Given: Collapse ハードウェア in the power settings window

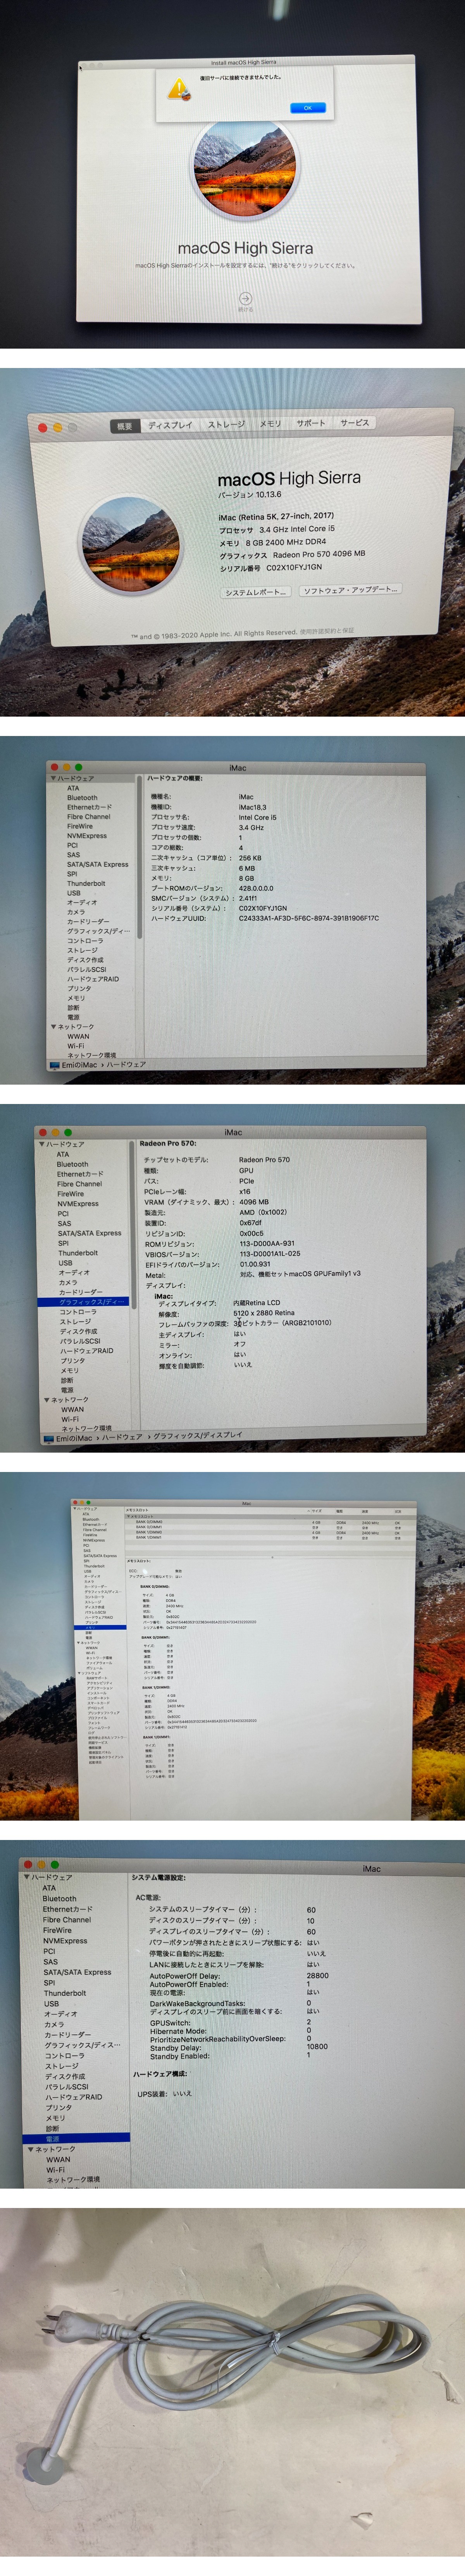Looking at the screenshot, I should pos(27,1878).
